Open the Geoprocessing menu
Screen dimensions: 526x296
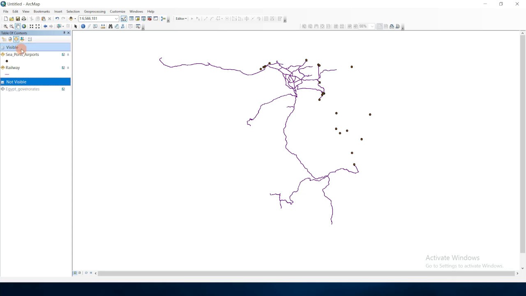[95, 12]
